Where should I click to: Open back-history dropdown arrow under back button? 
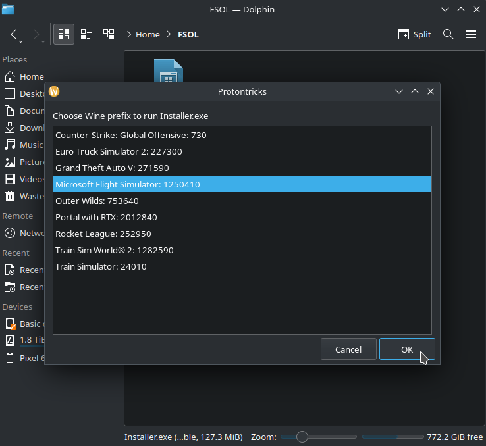point(20,41)
